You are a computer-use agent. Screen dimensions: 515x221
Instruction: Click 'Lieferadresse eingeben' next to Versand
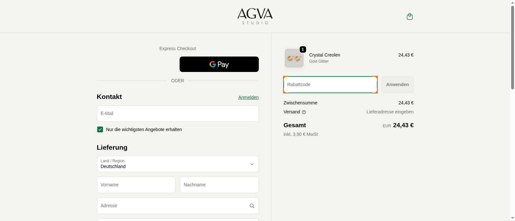(390, 112)
